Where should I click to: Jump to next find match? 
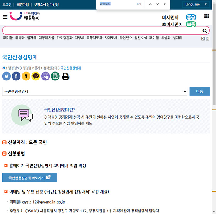[157, 4]
